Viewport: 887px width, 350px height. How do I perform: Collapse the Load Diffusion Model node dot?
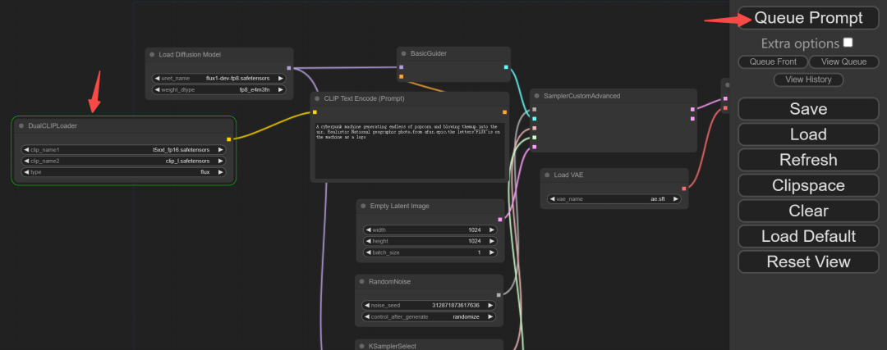tap(152, 55)
